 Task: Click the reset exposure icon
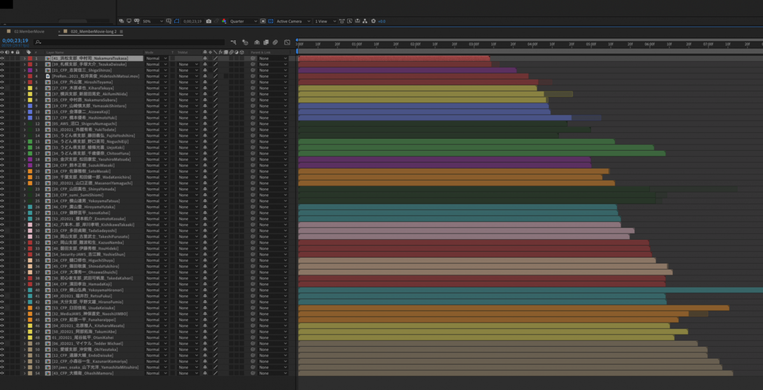(373, 21)
